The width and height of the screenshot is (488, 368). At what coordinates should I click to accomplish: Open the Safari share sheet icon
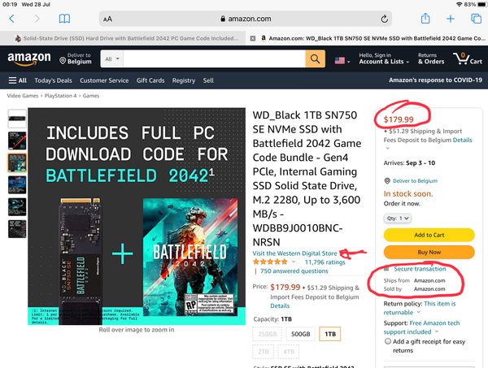[x=425, y=19]
